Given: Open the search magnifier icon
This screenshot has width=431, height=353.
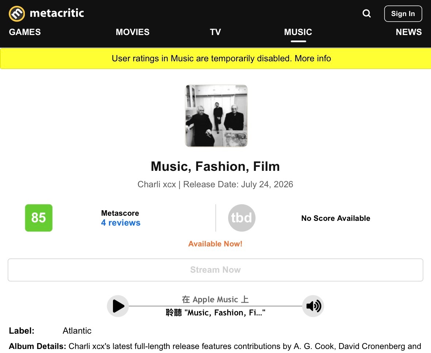Looking at the screenshot, I should (366, 14).
